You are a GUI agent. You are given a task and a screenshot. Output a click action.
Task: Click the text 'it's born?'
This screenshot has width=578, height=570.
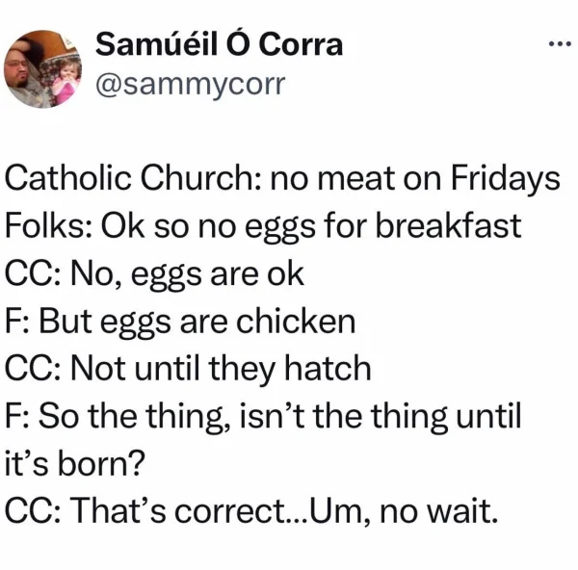[75, 463]
